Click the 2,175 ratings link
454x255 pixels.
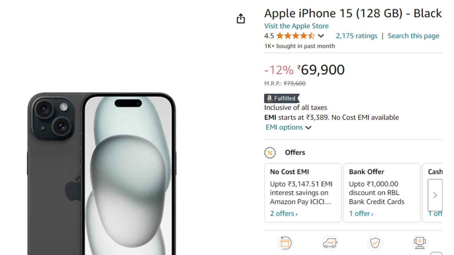click(x=356, y=36)
